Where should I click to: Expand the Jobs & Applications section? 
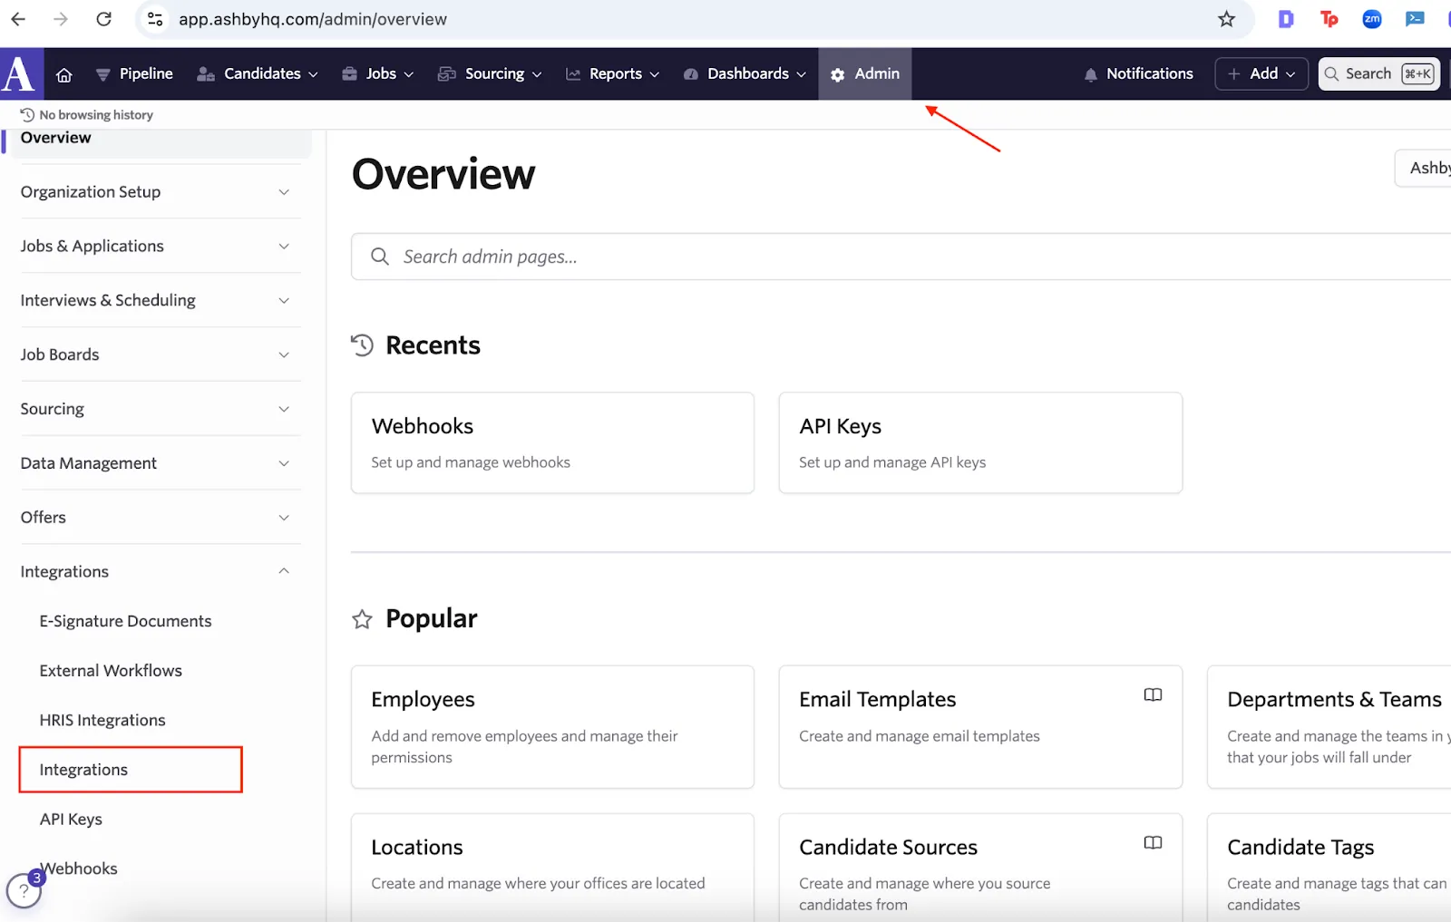pyautogui.click(x=156, y=247)
